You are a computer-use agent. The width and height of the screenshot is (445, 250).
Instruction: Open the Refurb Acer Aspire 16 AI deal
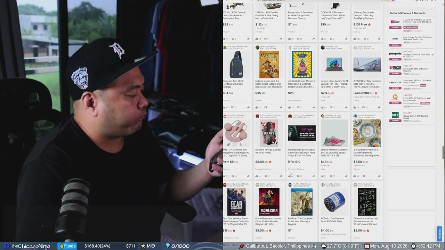point(334,84)
